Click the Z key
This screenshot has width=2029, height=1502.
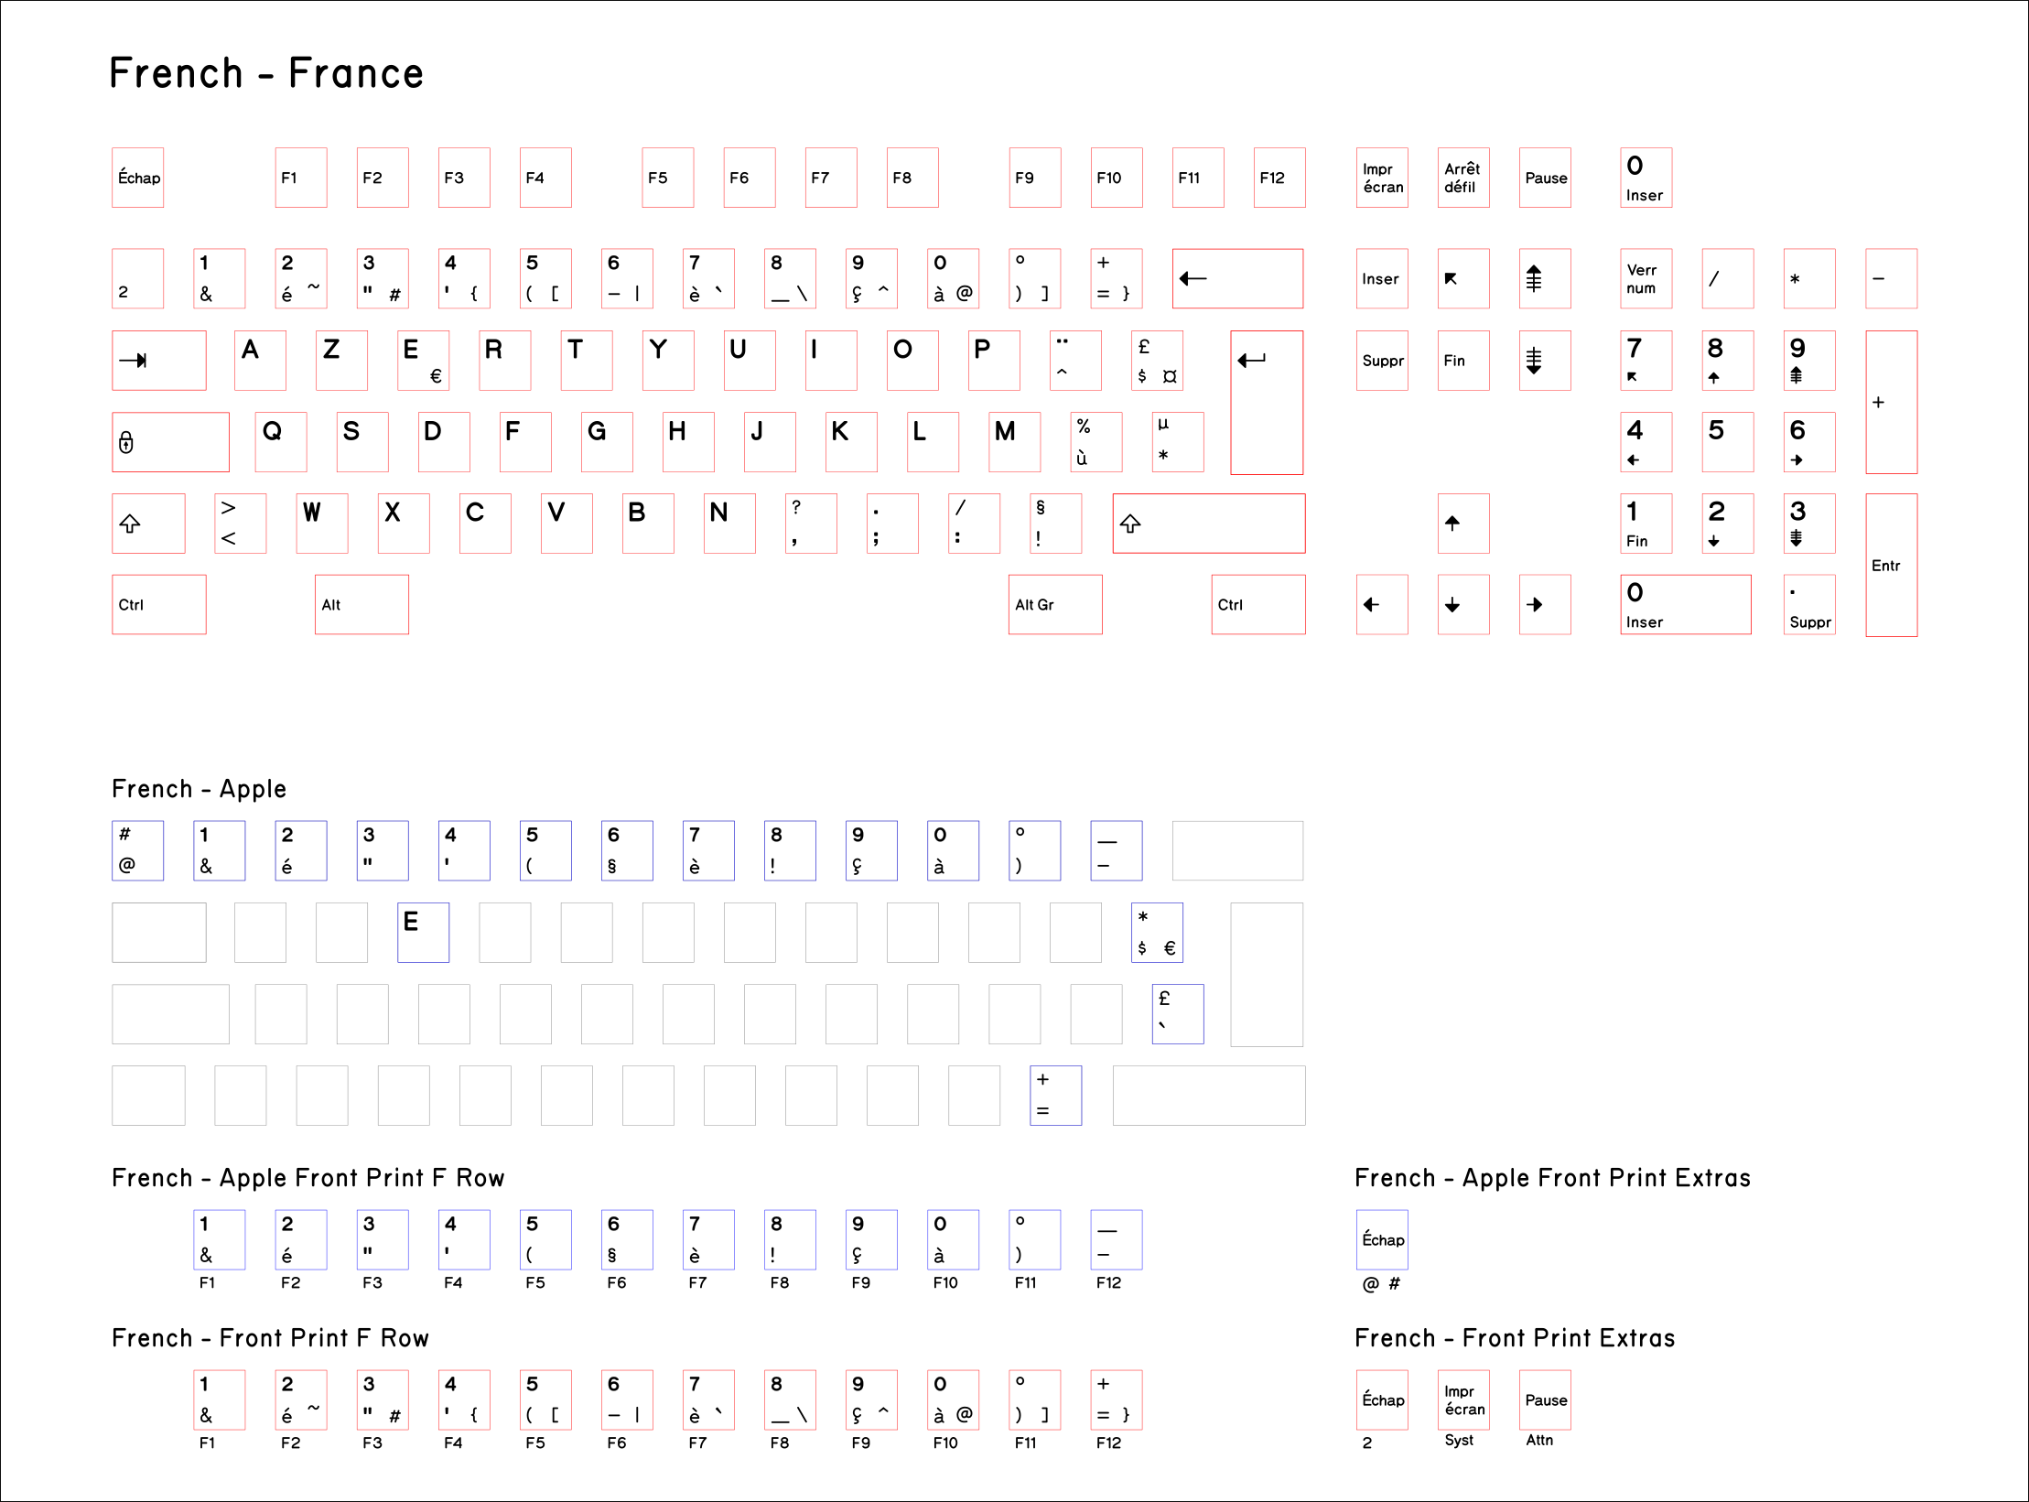point(341,361)
